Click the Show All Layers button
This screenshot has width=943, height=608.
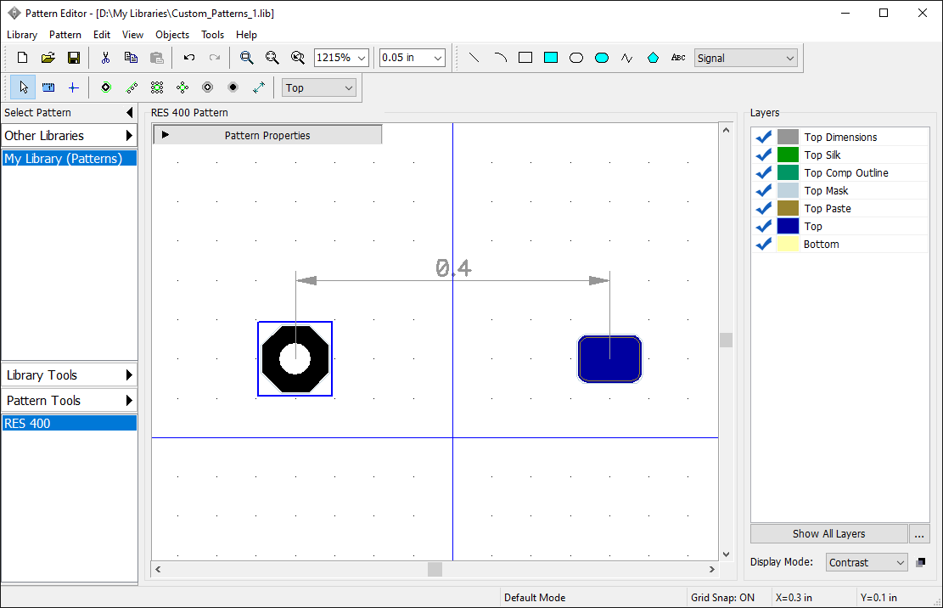[828, 533]
